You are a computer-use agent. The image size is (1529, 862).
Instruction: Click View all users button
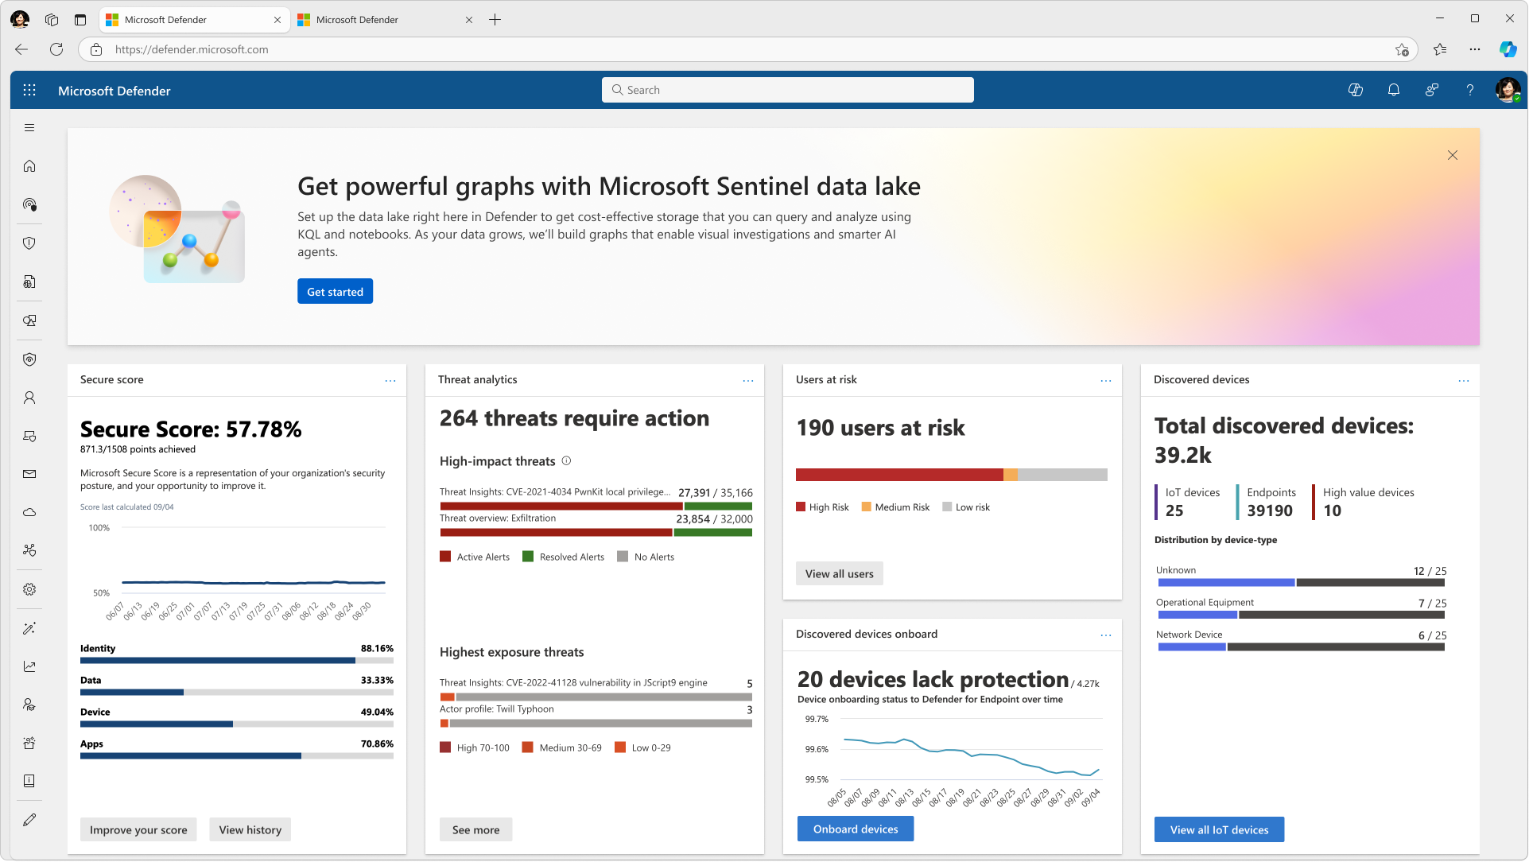839,574
